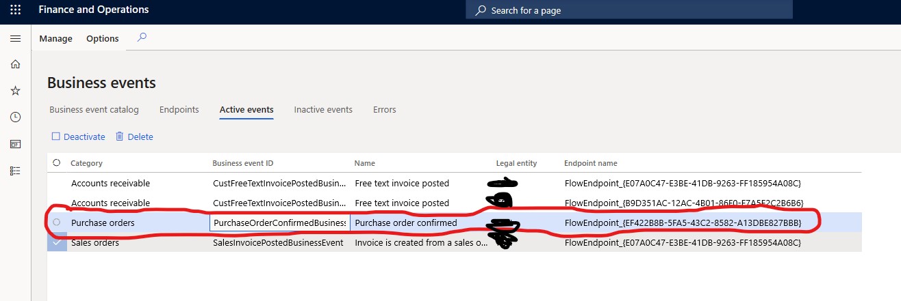Open Favorites star in sidebar
The width and height of the screenshot is (901, 301).
[x=15, y=91]
